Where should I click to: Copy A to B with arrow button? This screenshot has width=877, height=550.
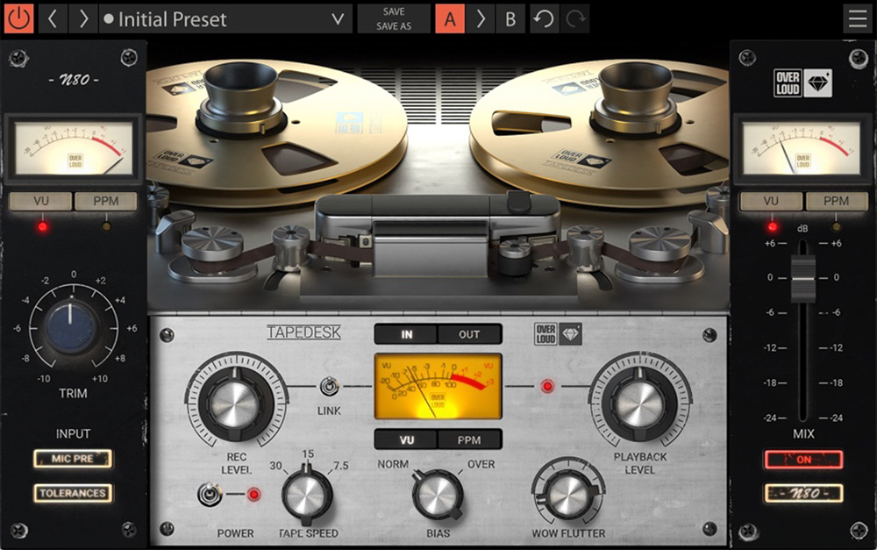coord(481,19)
